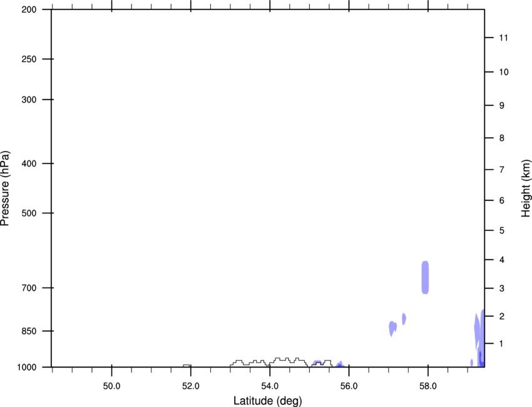Click the 850 pressure tick label
532x407 pixels.
29,331
